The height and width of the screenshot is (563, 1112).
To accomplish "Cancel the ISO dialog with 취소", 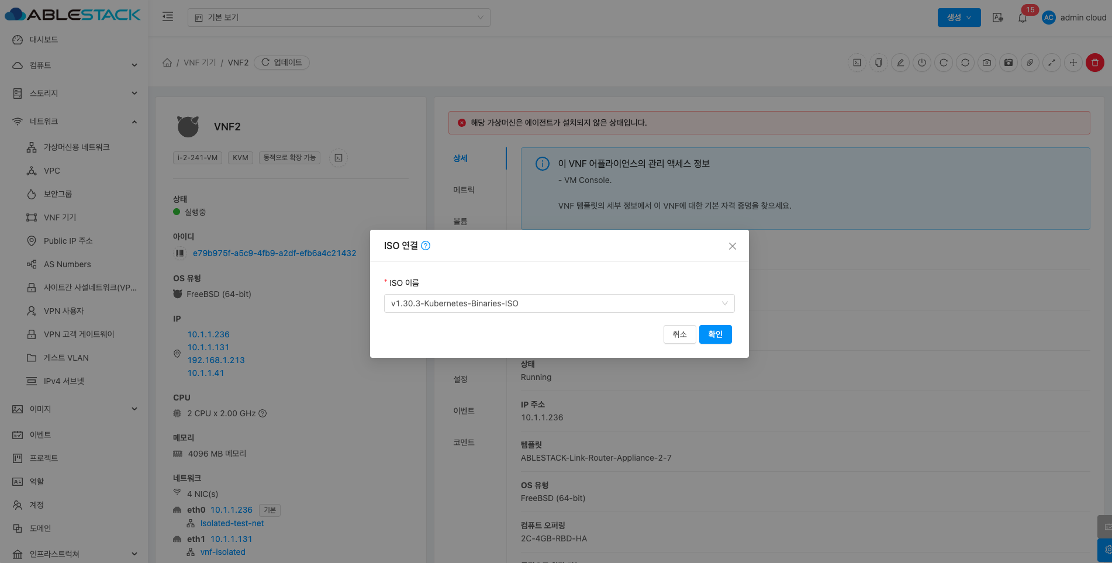I will click(679, 334).
